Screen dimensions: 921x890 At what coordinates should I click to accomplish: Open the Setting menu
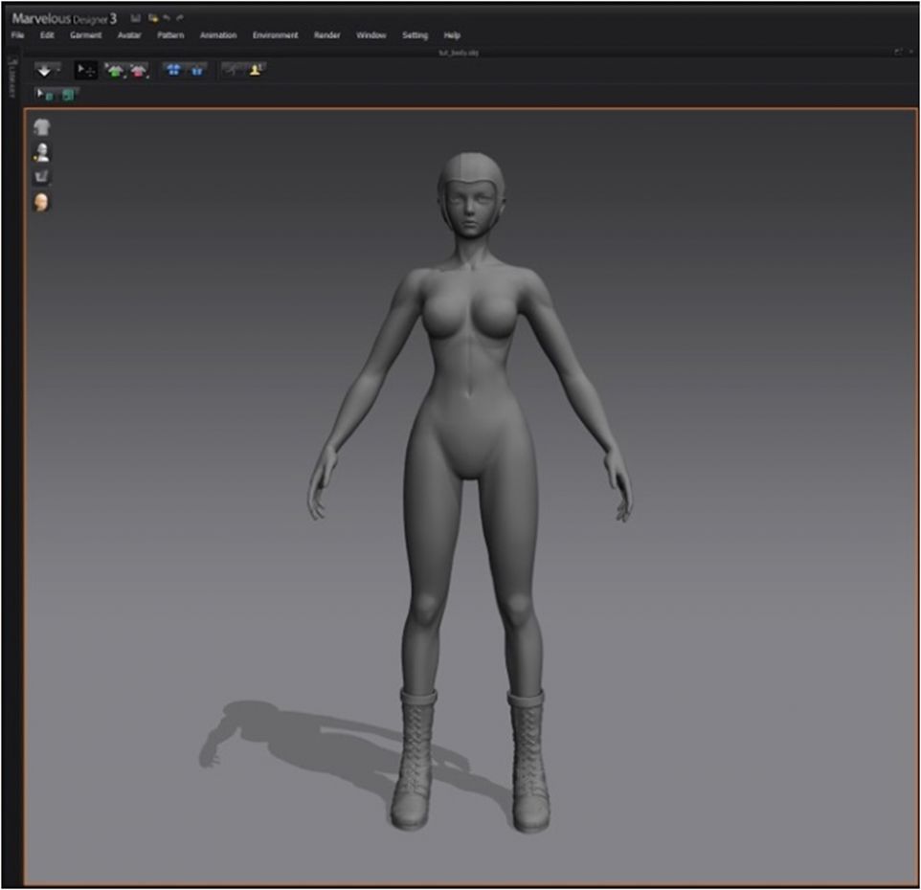tap(415, 35)
